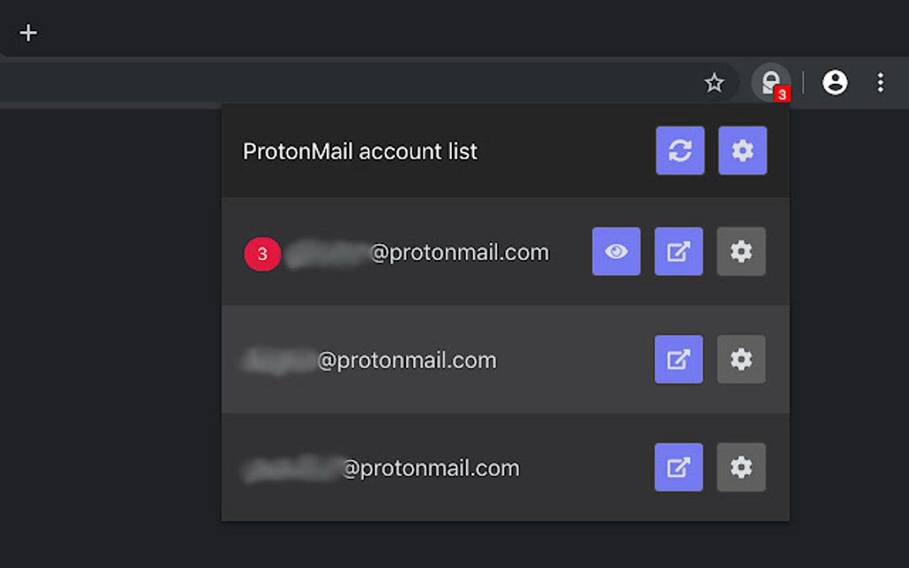Refresh the ProtonMail account list
This screenshot has width=909, height=568.
pos(680,151)
